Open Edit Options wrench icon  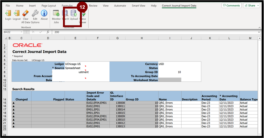(x=35, y=13)
